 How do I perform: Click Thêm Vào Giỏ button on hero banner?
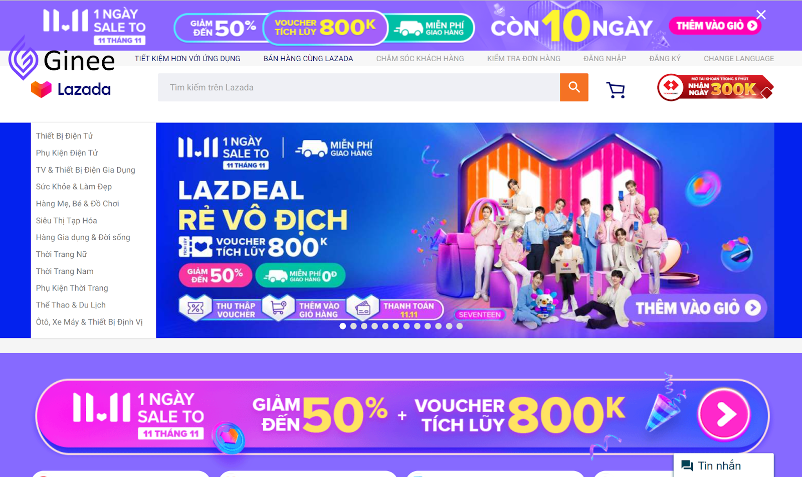point(697,308)
